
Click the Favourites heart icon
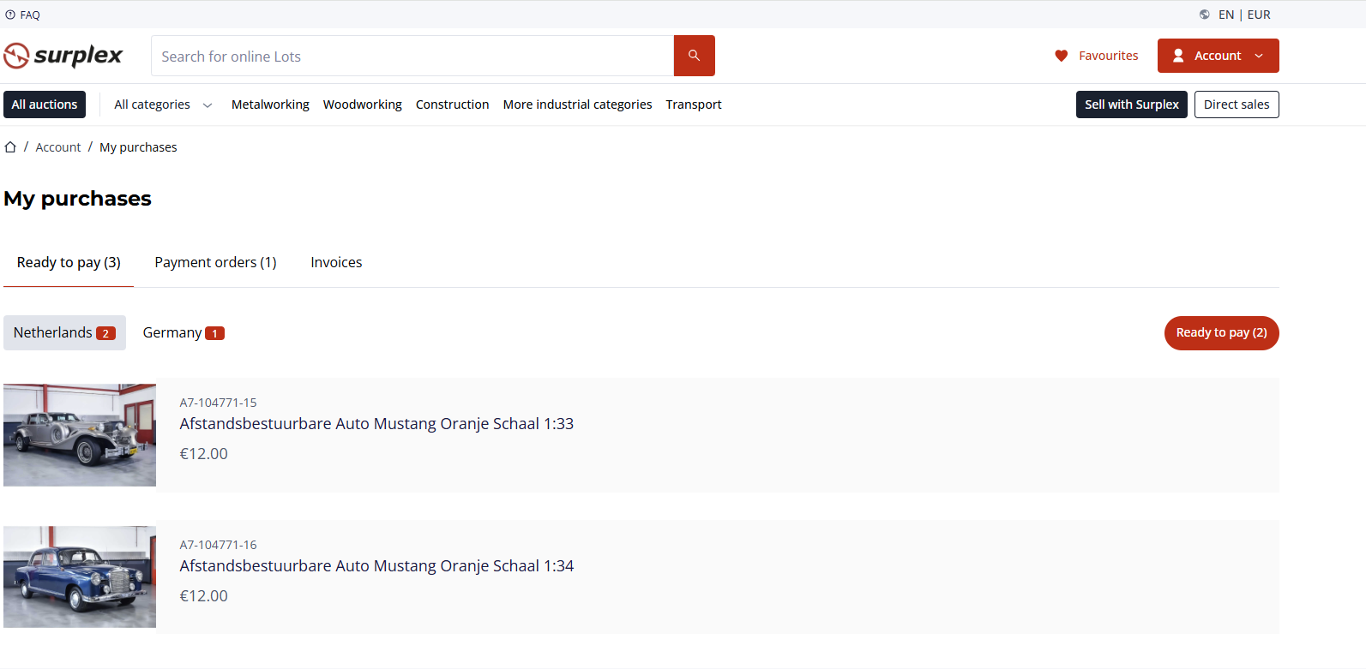1062,56
